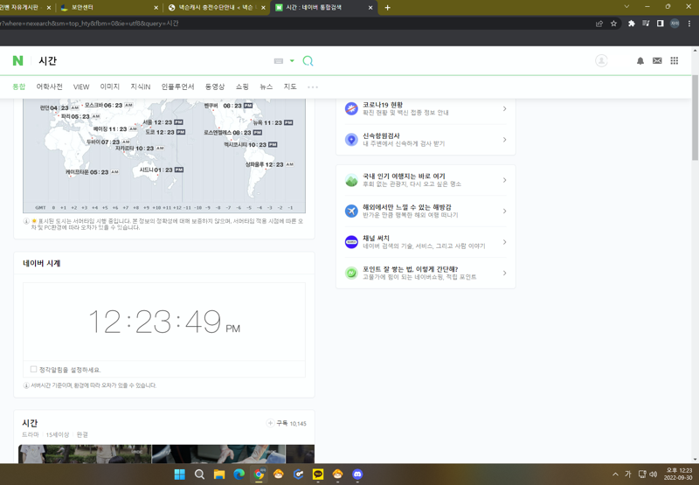Open the volume speaker tray icon
The image size is (699, 485).
[653, 475]
